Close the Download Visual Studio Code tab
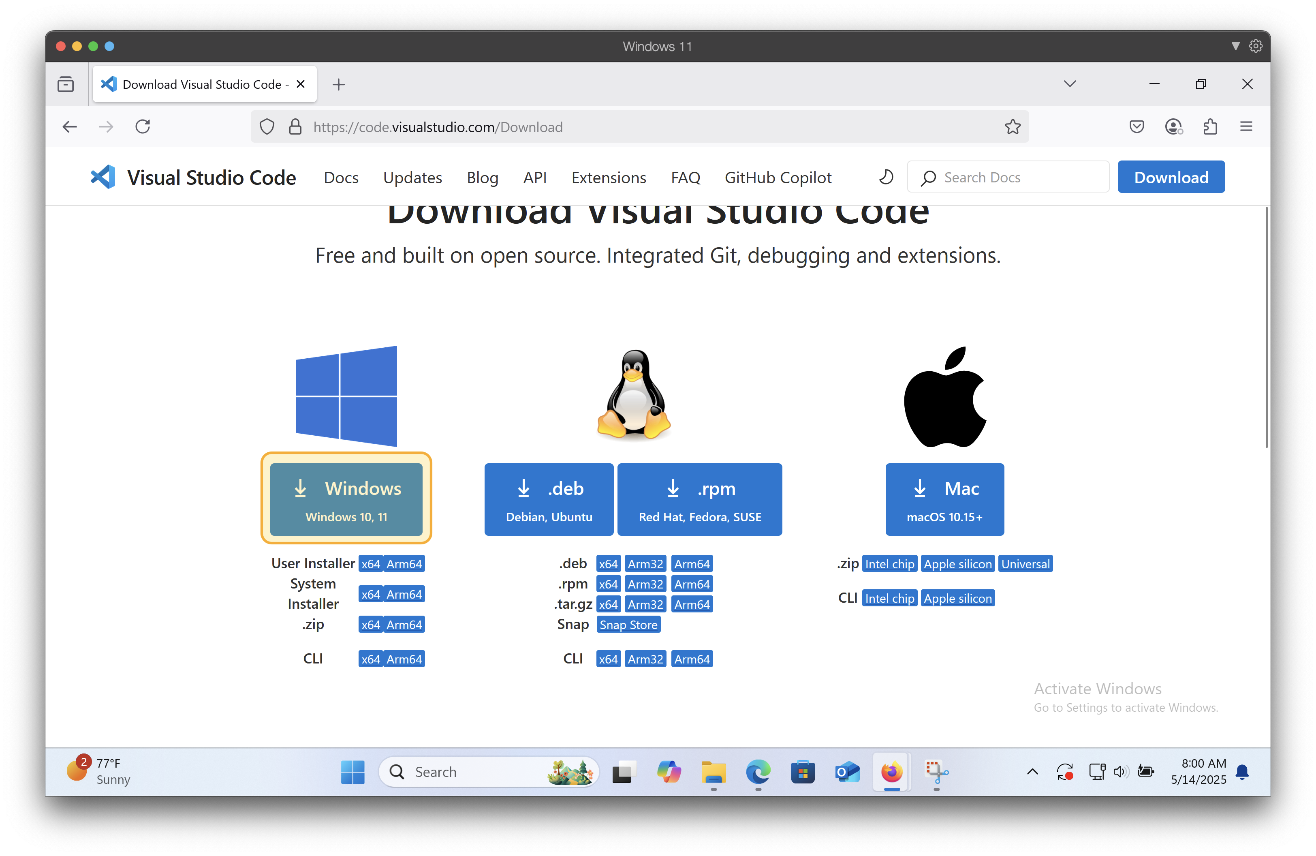Viewport: 1316px width, 856px height. coord(300,84)
